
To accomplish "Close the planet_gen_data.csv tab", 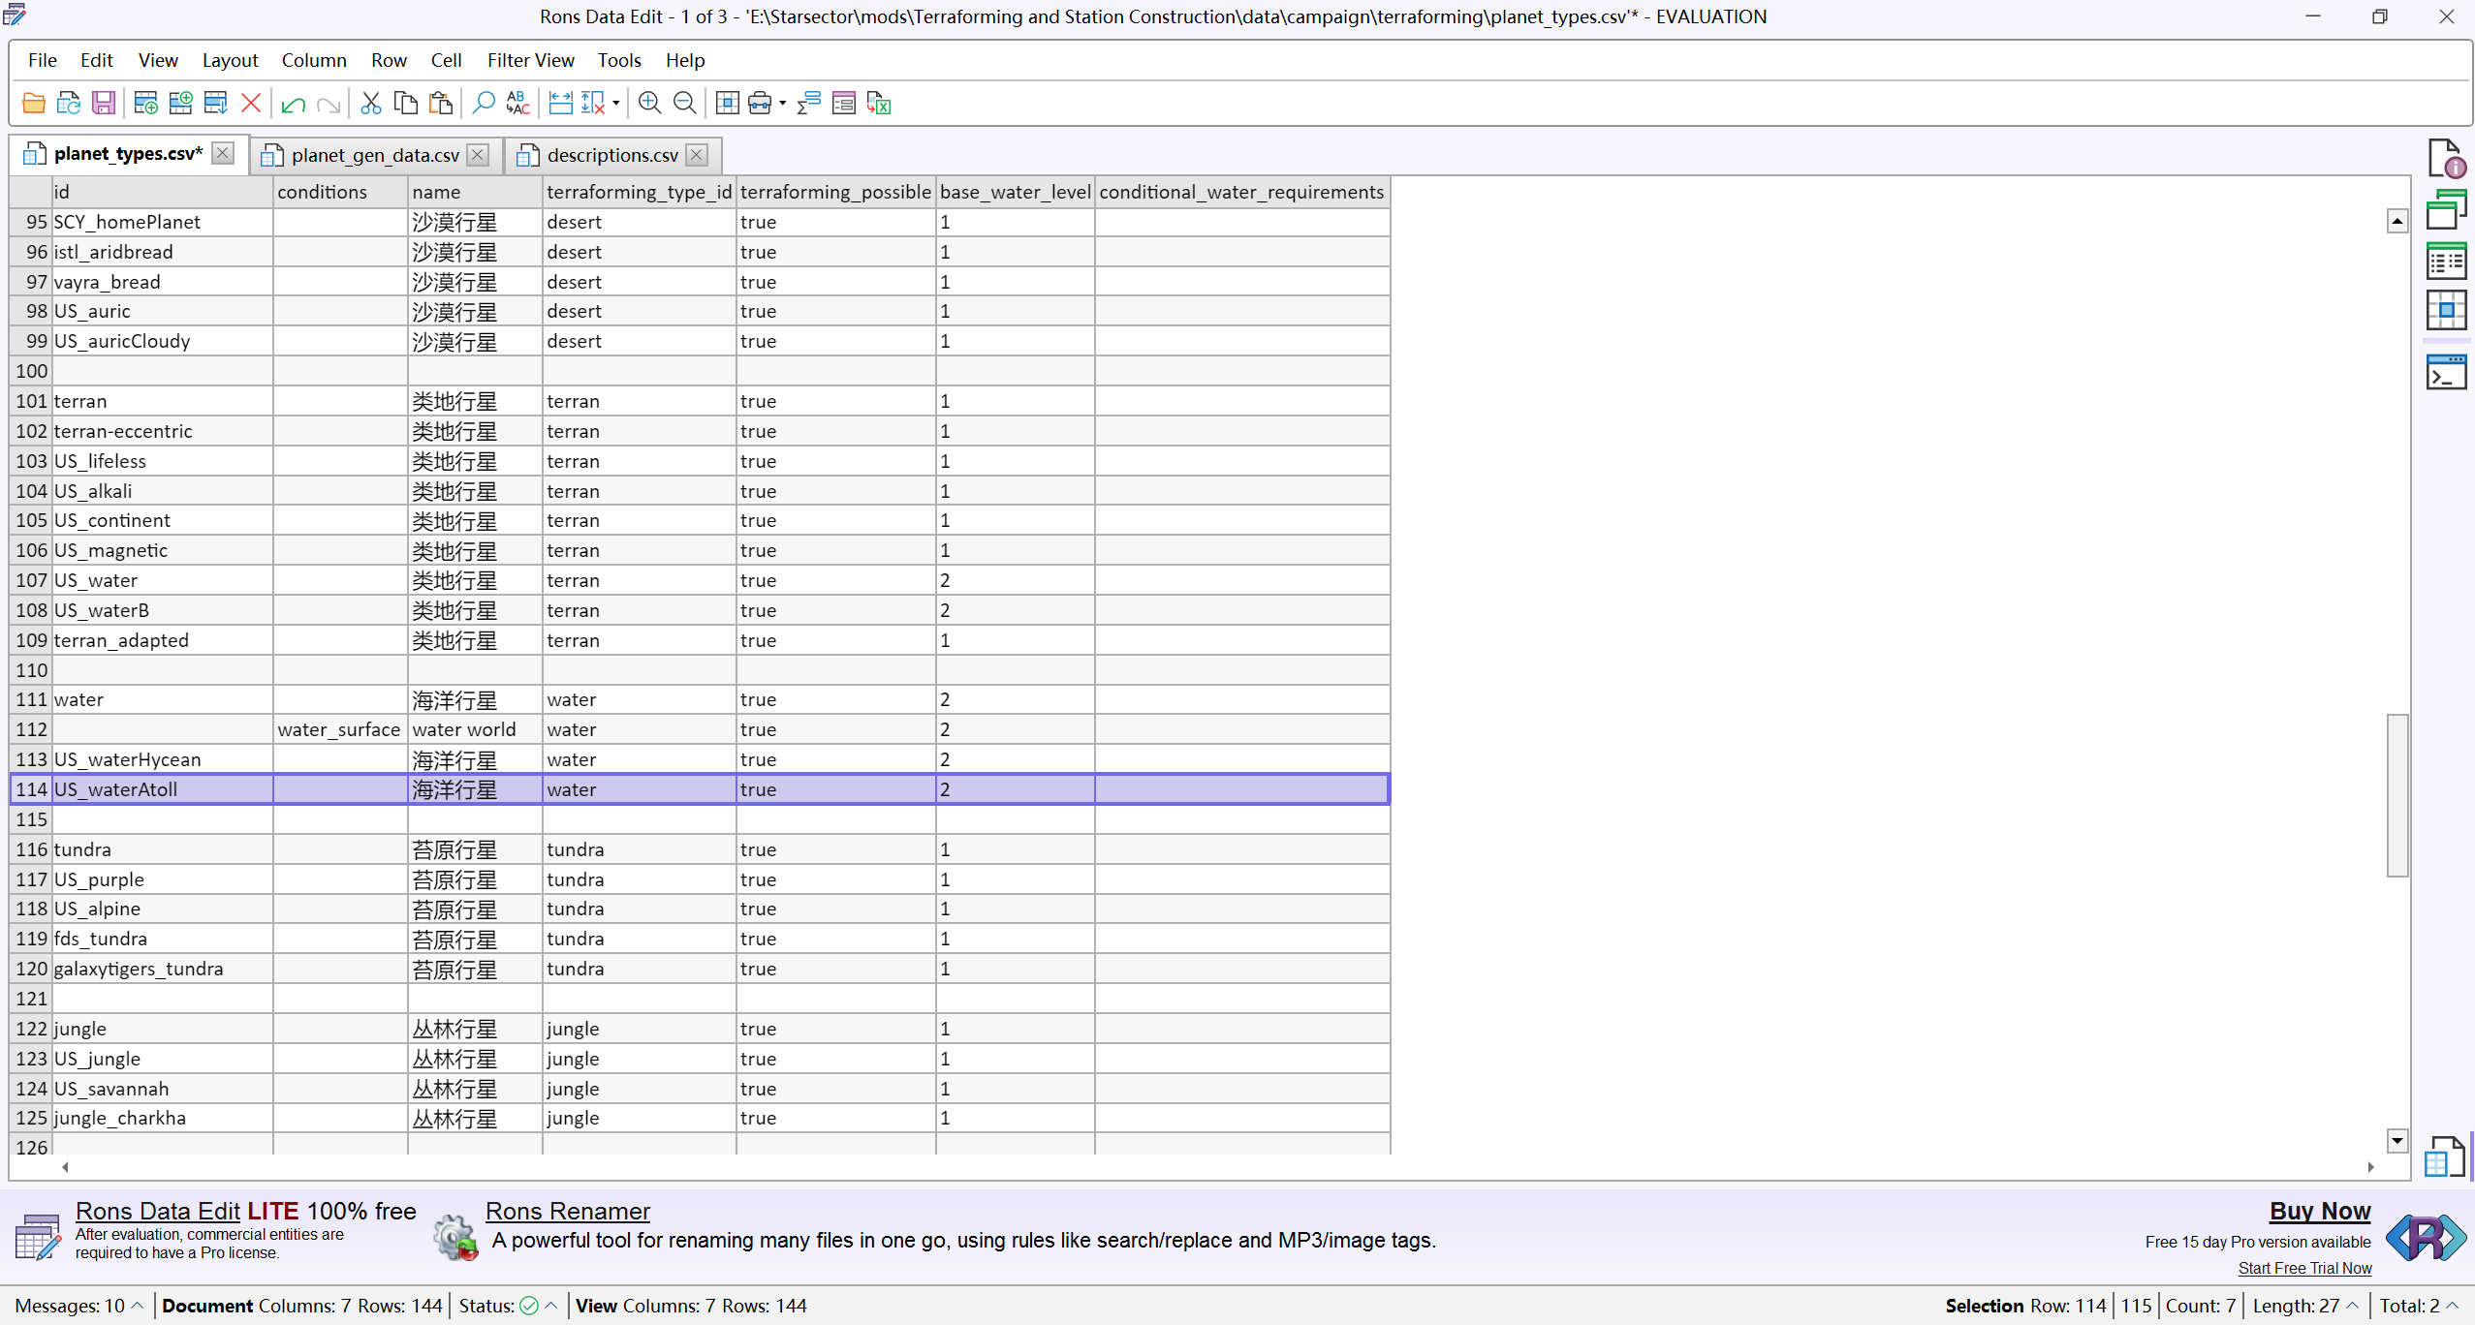I will click(478, 155).
